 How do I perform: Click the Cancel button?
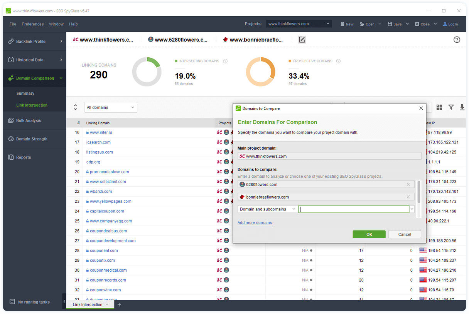[405, 234]
